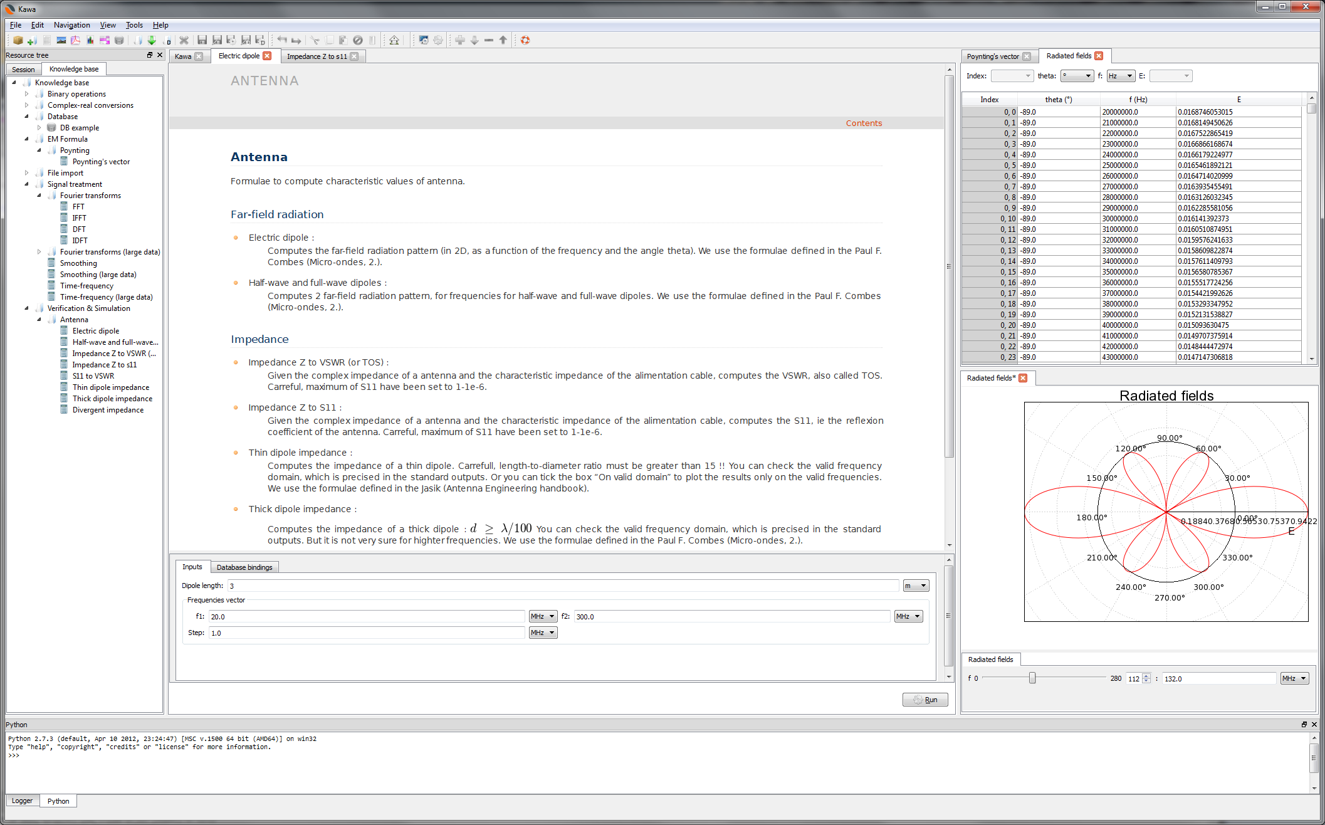Open the f Hz unit filter dropdown
The width and height of the screenshot is (1325, 825).
click(x=1121, y=76)
